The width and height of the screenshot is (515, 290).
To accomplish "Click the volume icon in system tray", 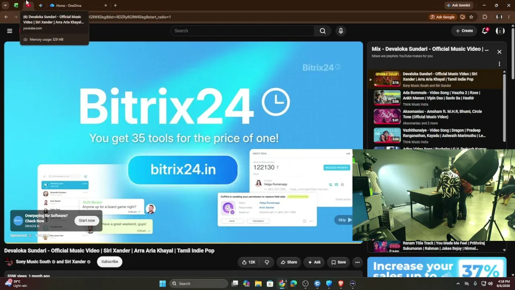I will click(490, 284).
